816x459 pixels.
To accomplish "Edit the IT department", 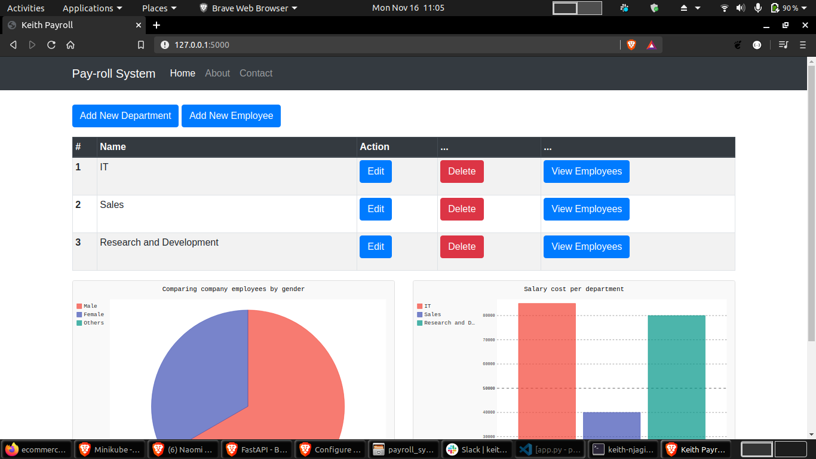I will pos(376,172).
